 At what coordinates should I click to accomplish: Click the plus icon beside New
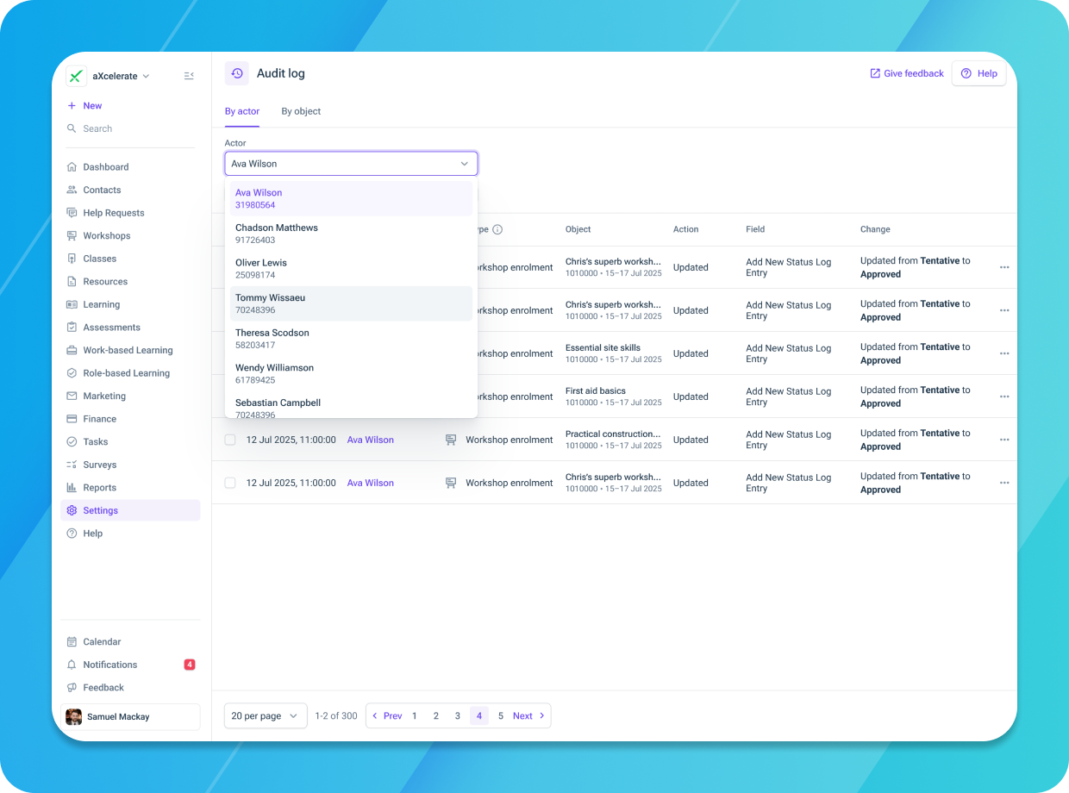tap(72, 106)
